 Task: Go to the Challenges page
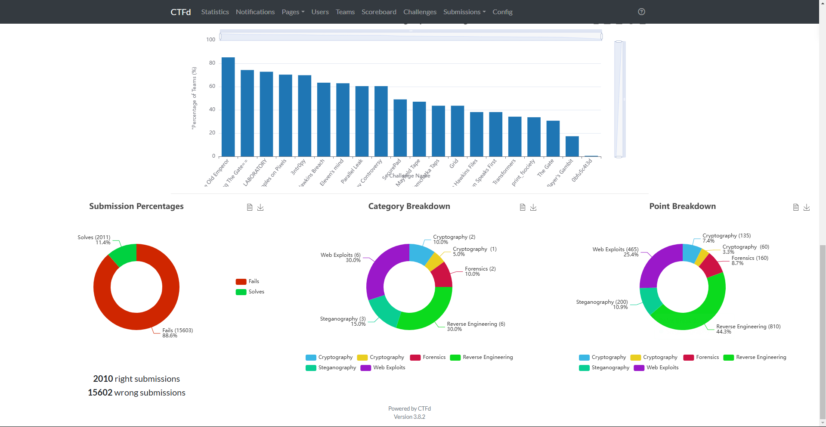tap(420, 12)
